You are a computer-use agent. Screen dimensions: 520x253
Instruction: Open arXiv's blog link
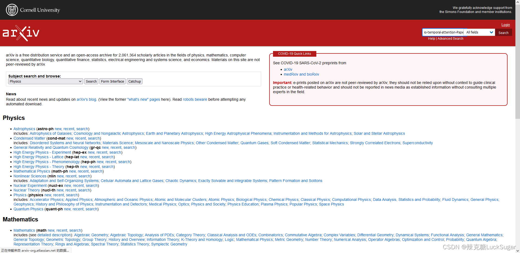(86, 99)
